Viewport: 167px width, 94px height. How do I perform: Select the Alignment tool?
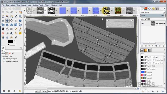click(x=11, y=21)
